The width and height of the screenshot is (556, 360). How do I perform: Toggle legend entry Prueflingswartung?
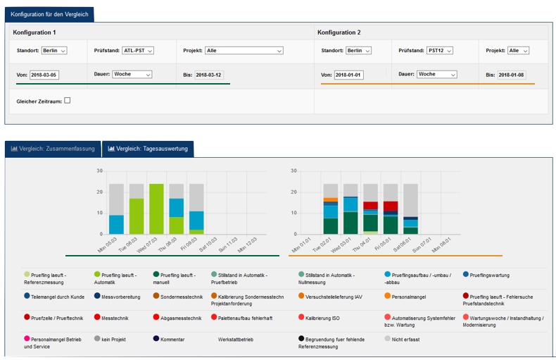[x=486, y=275]
